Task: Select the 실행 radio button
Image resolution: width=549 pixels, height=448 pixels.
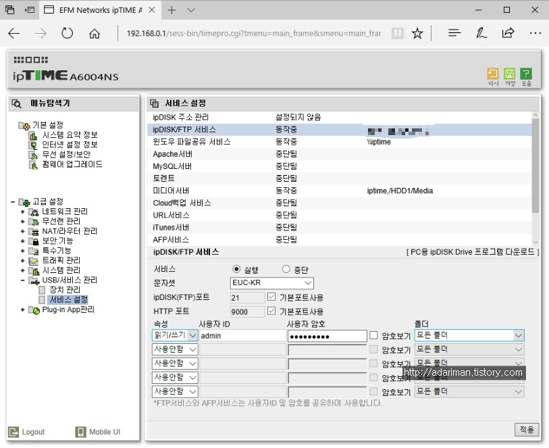Action: [236, 269]
